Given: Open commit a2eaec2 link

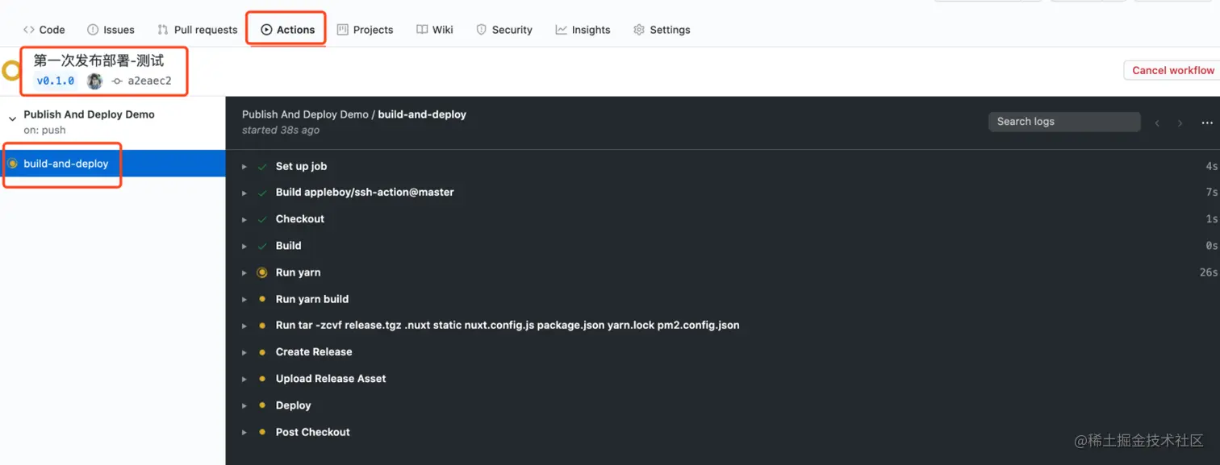Looking at the screenshot, I should tap(149, 81).
